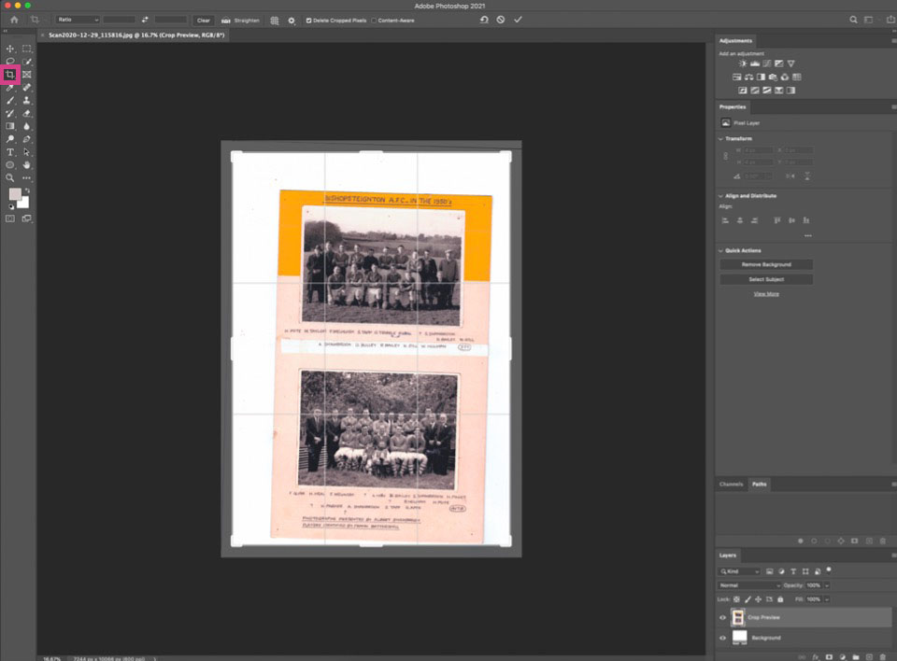Swap crop width and height

click(x=145, y=20)
